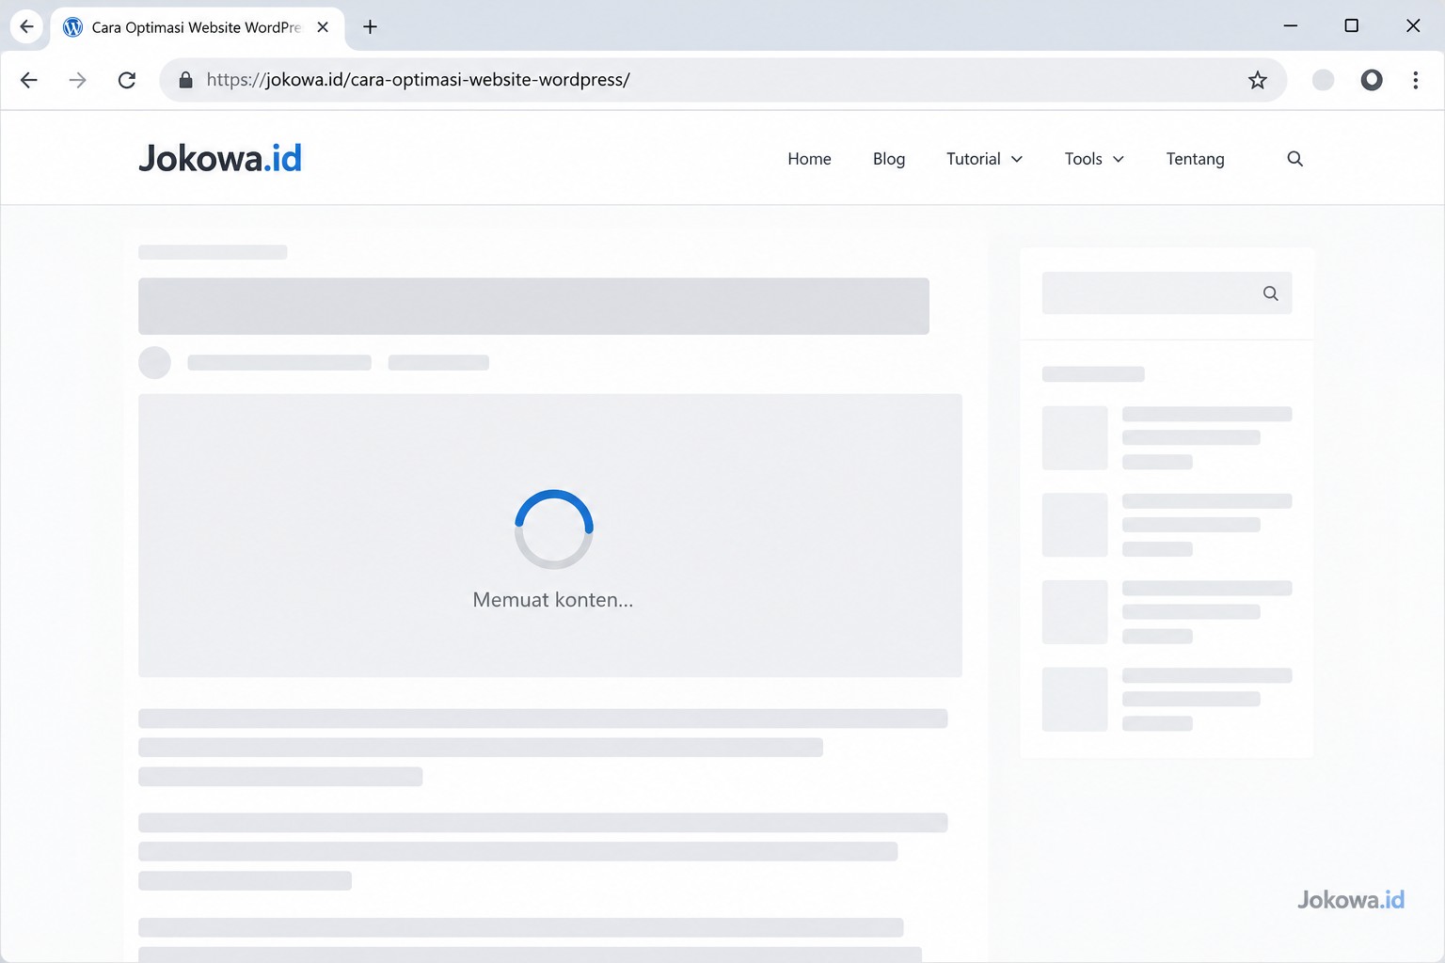Screen dimensions: 1445x963
Task: Minimize the browser window
Action: click(1291, 26)
